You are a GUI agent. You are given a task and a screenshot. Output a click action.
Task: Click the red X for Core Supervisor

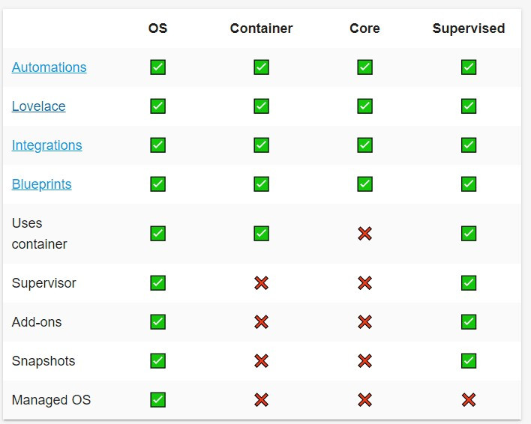click(364, 283)
